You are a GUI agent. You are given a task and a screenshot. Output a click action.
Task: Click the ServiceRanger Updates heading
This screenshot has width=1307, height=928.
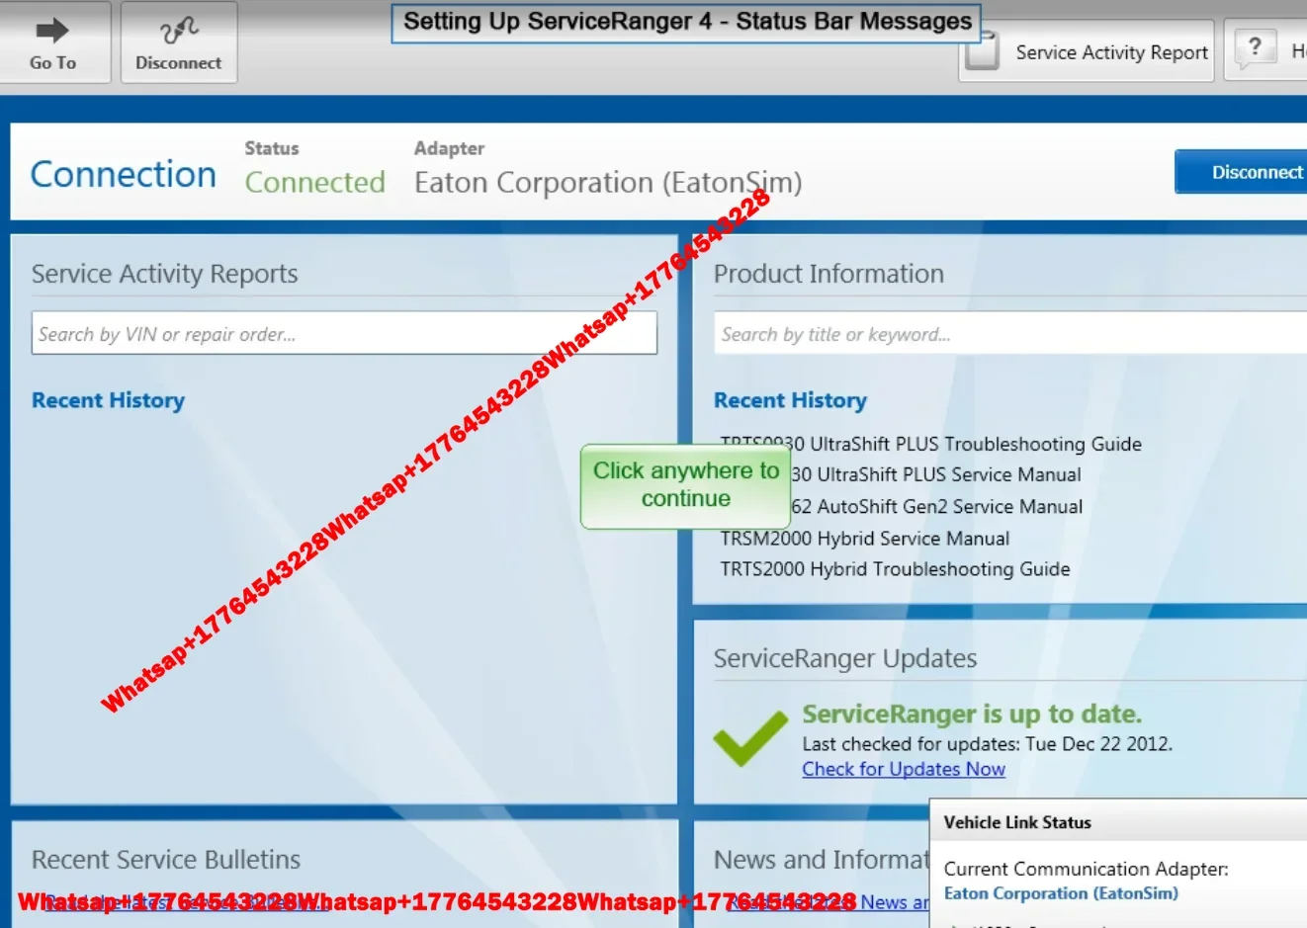[x=845, y=658]
